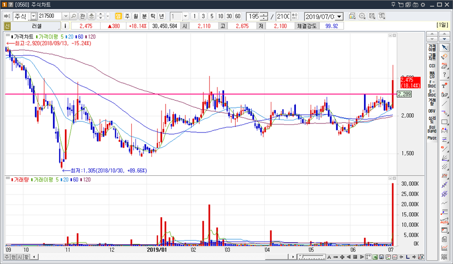Image resolution: width=453 pixels, height=264 pixels.
Task: Select monthly 월 period toggle
Action: coord(136,16)
